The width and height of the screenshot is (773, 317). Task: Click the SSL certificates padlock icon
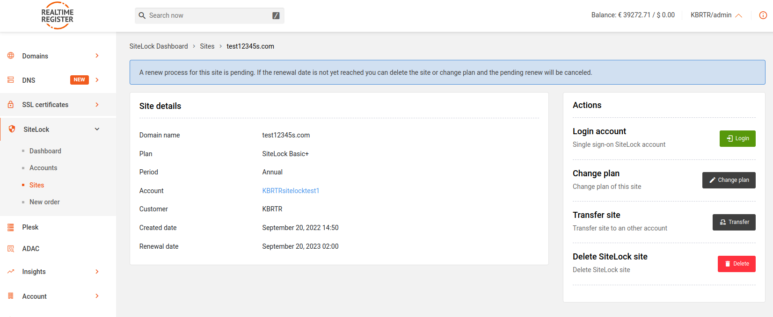point(11,105)
